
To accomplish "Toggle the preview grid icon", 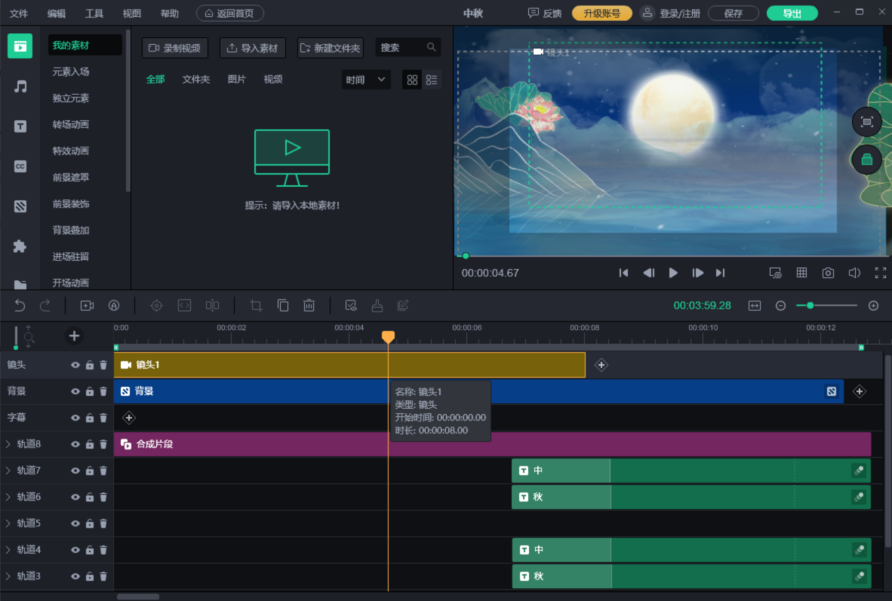I will (x=802, y=273).
